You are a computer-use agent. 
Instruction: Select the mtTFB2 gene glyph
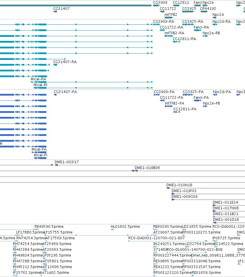(x=169, y=18)
